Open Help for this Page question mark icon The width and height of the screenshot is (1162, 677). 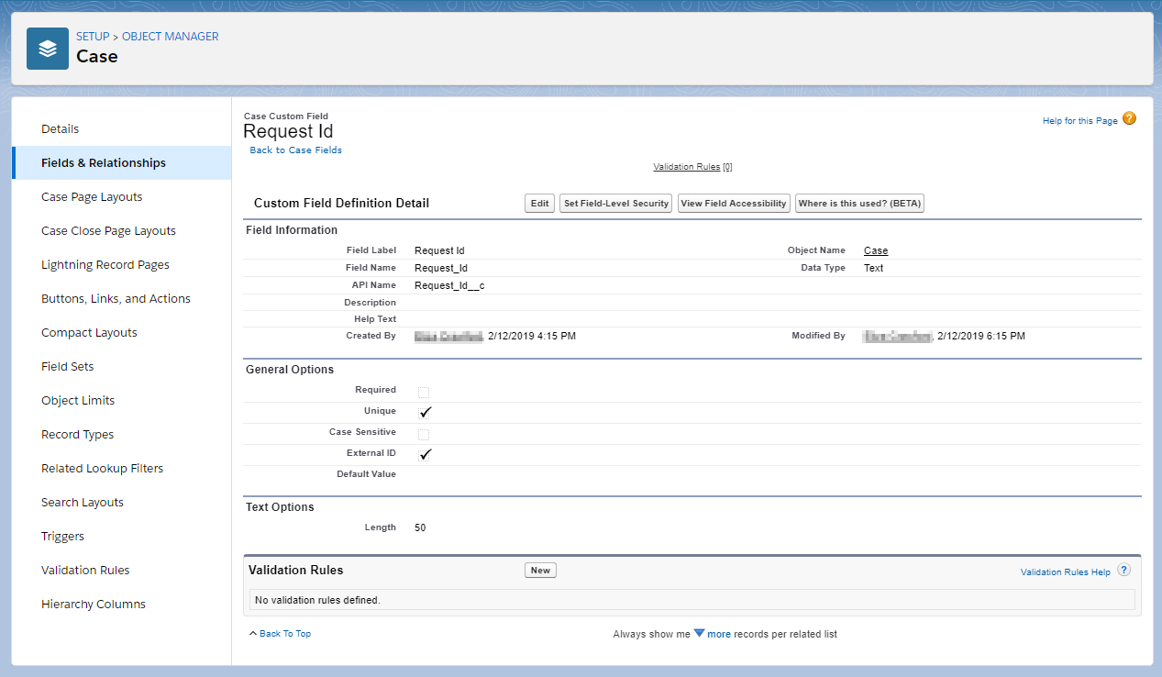1129,118
